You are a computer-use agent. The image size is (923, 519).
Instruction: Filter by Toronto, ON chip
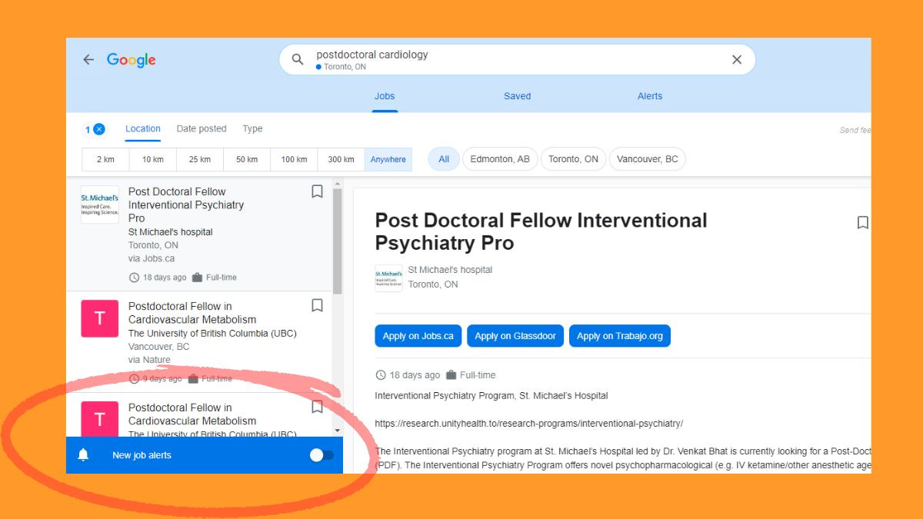[x=573, y=159]
